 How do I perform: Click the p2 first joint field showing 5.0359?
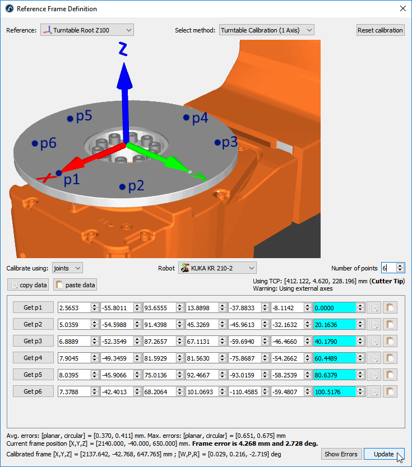pos(74,324)
